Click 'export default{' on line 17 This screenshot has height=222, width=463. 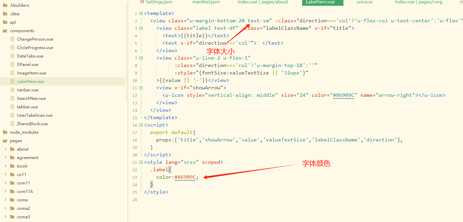[x=173, y=132]
